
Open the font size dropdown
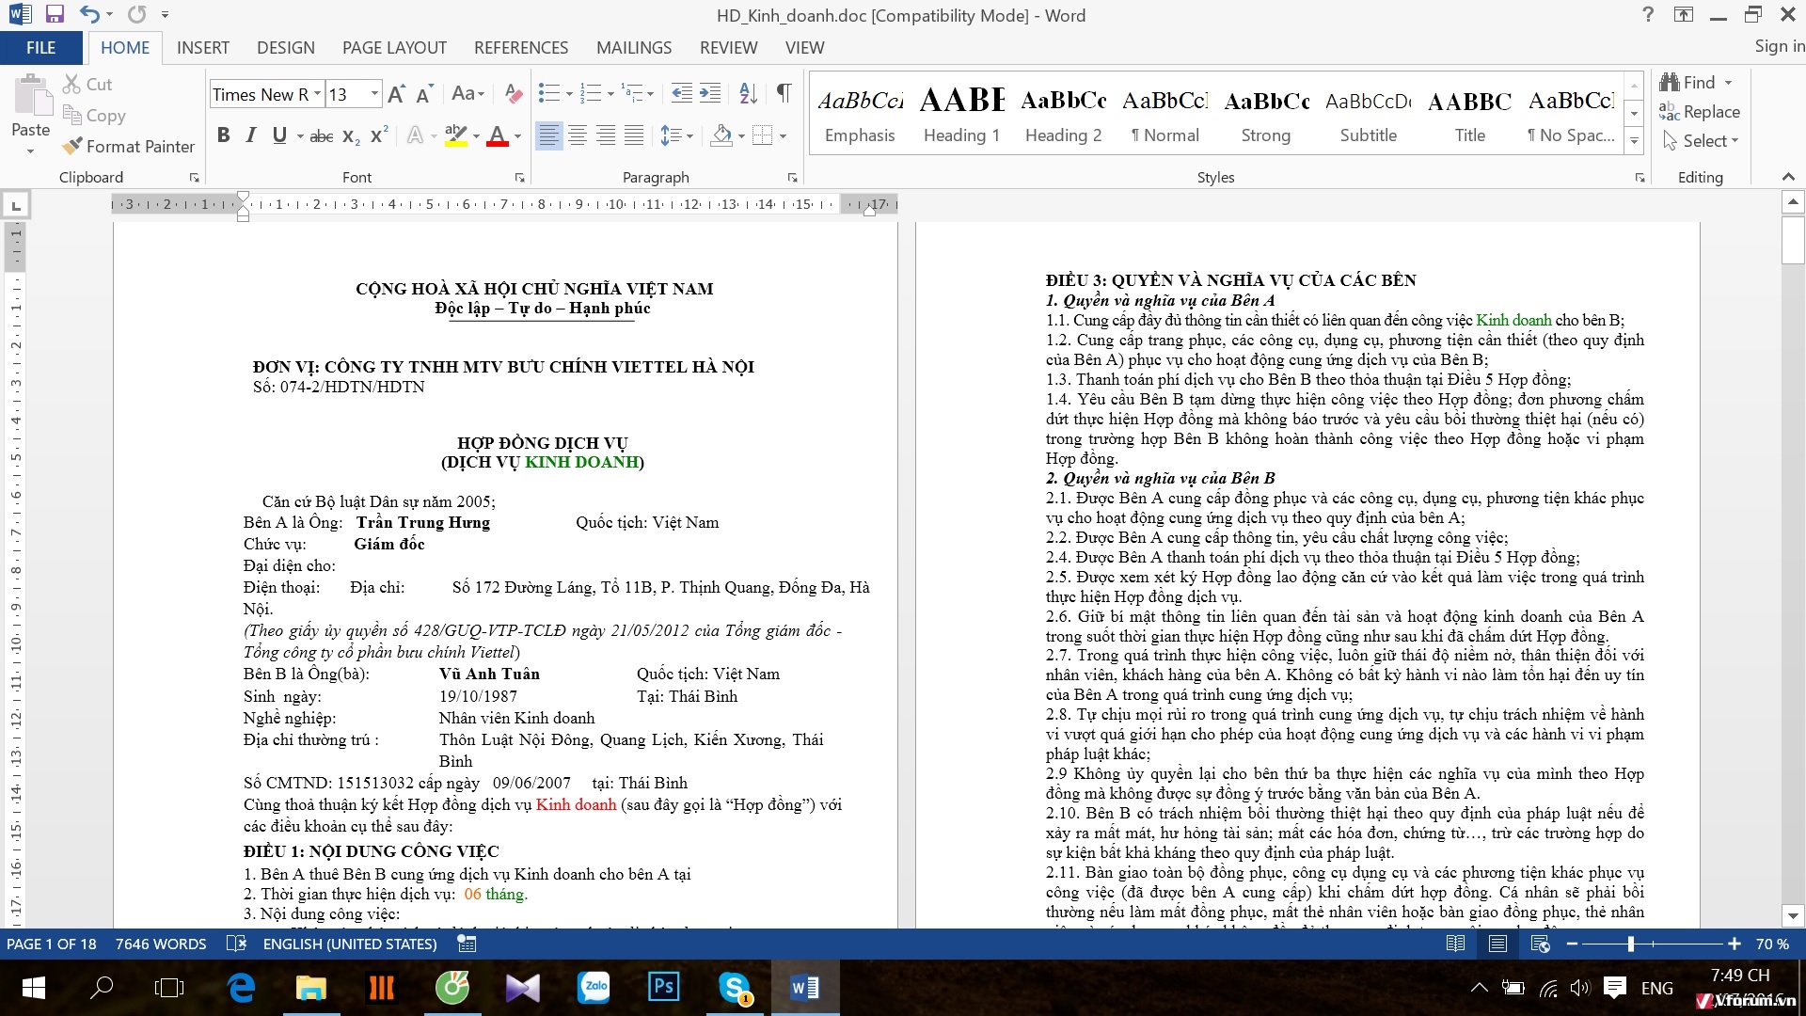(374, 94)
